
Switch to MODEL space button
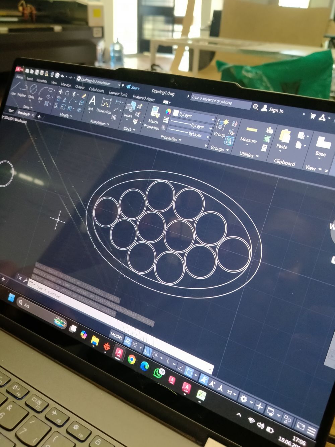(116, 336)
